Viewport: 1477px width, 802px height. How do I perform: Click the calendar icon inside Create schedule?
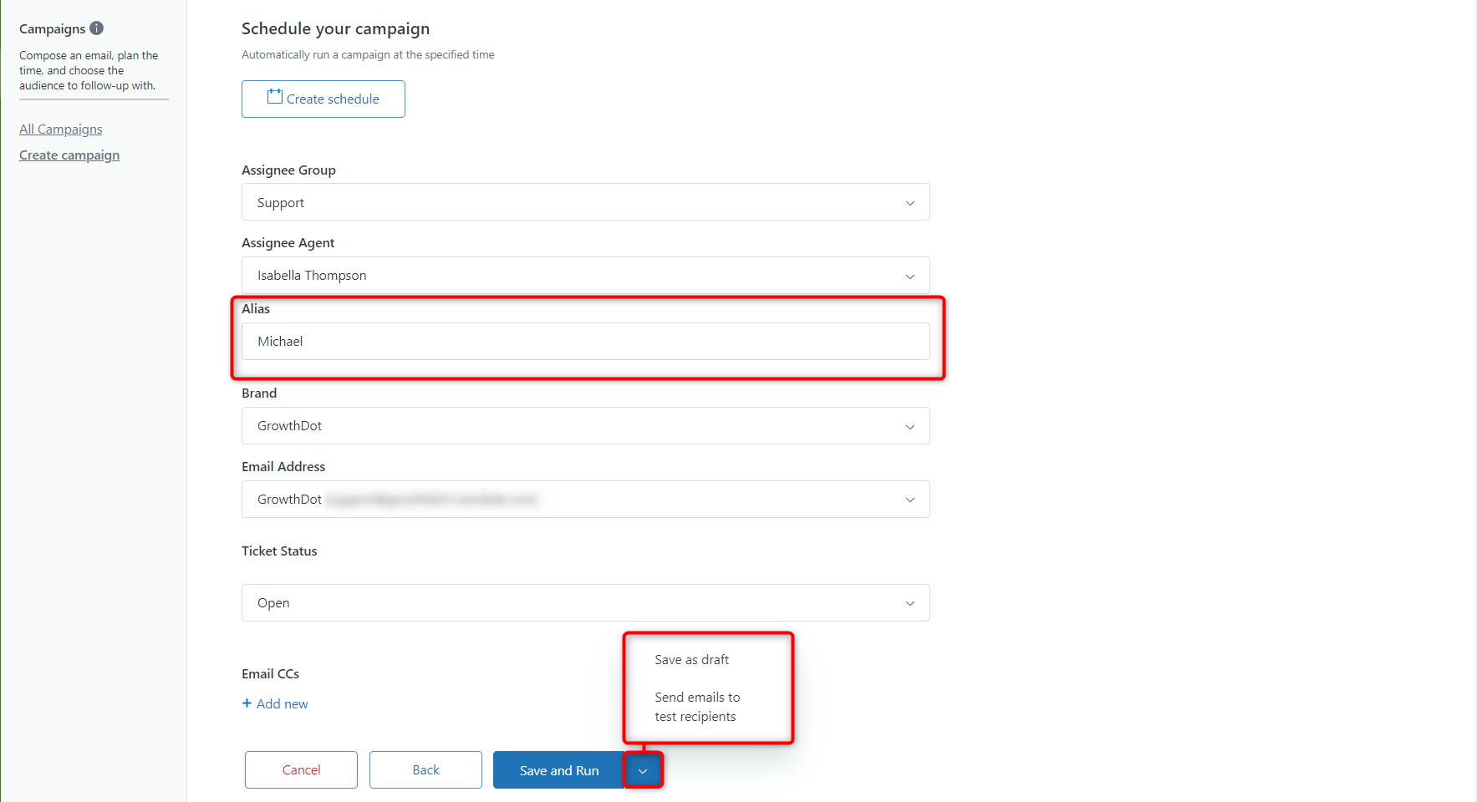coord(275,98)
